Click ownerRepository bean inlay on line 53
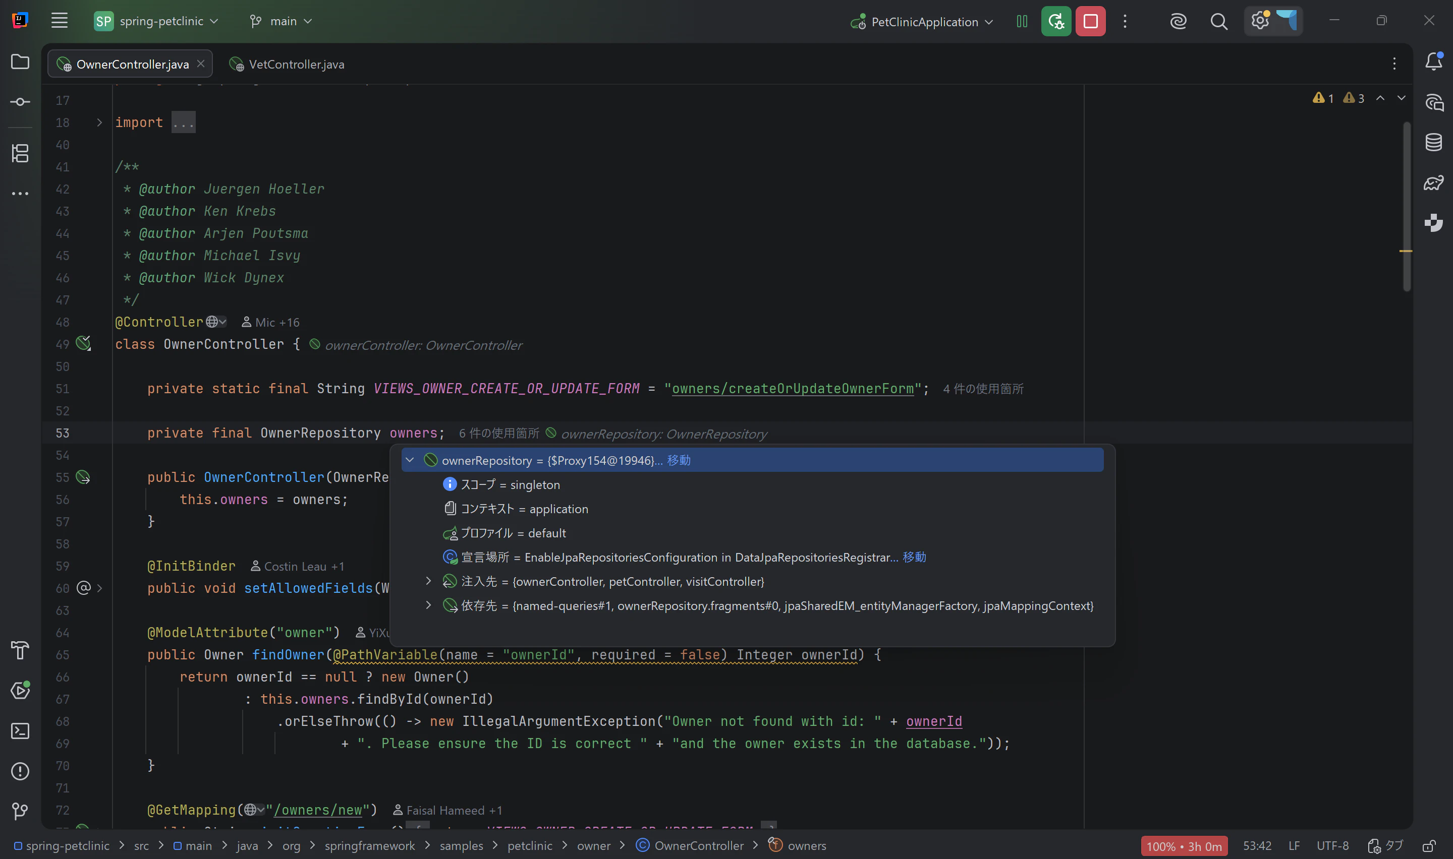 (657, 434)
